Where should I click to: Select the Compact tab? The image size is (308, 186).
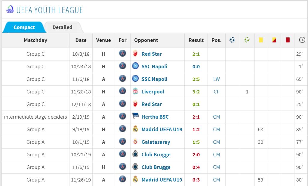tap(24, 27)
